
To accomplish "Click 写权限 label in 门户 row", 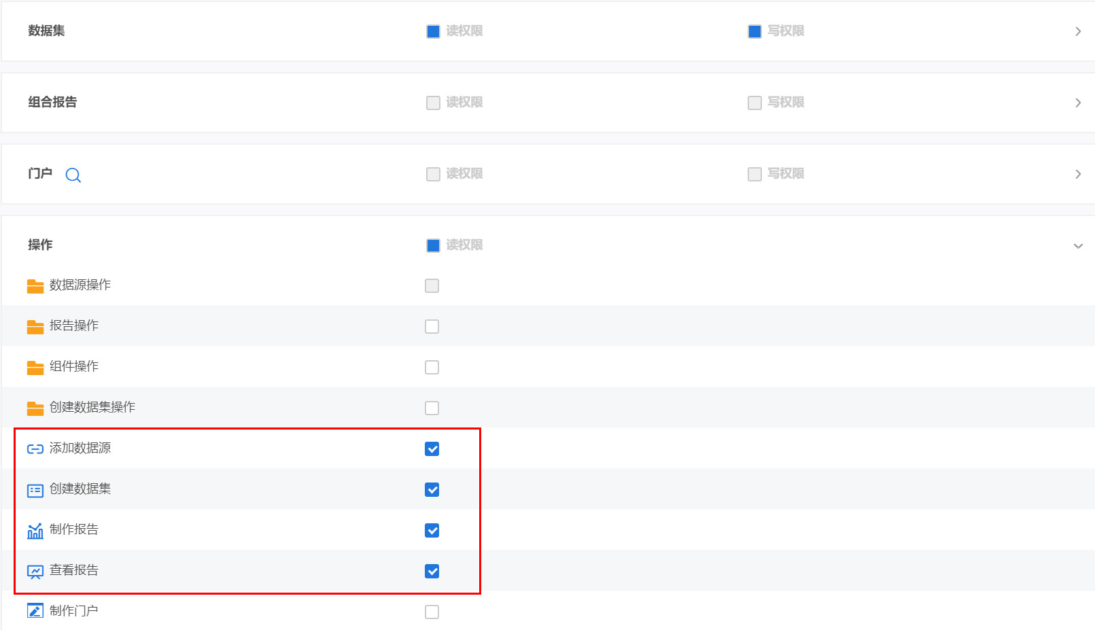I will point(786,174).
